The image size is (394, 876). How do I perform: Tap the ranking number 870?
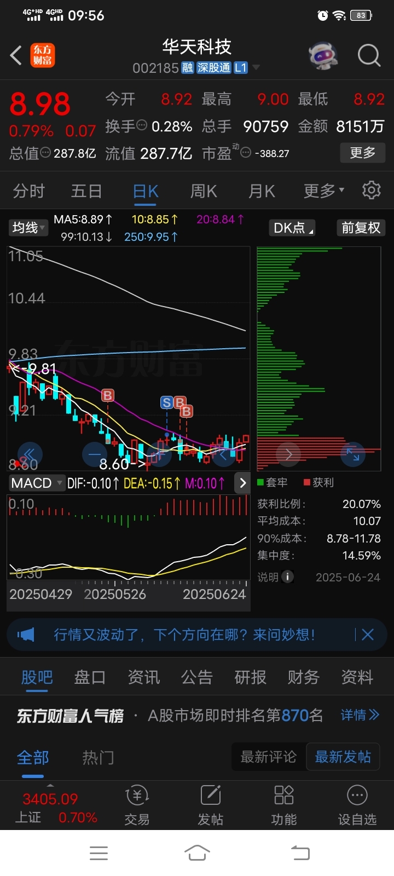[x=295, y=715]
